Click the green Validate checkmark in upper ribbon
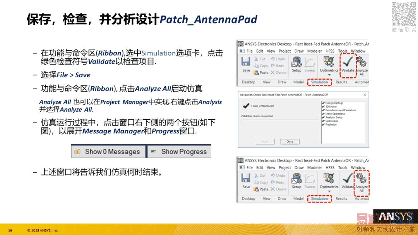This screenshot has height=235, width=418. pyautogui.click(x=348, y=62)
